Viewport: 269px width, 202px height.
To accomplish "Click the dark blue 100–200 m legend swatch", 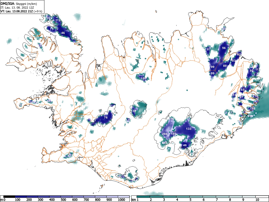I will 21,197.
